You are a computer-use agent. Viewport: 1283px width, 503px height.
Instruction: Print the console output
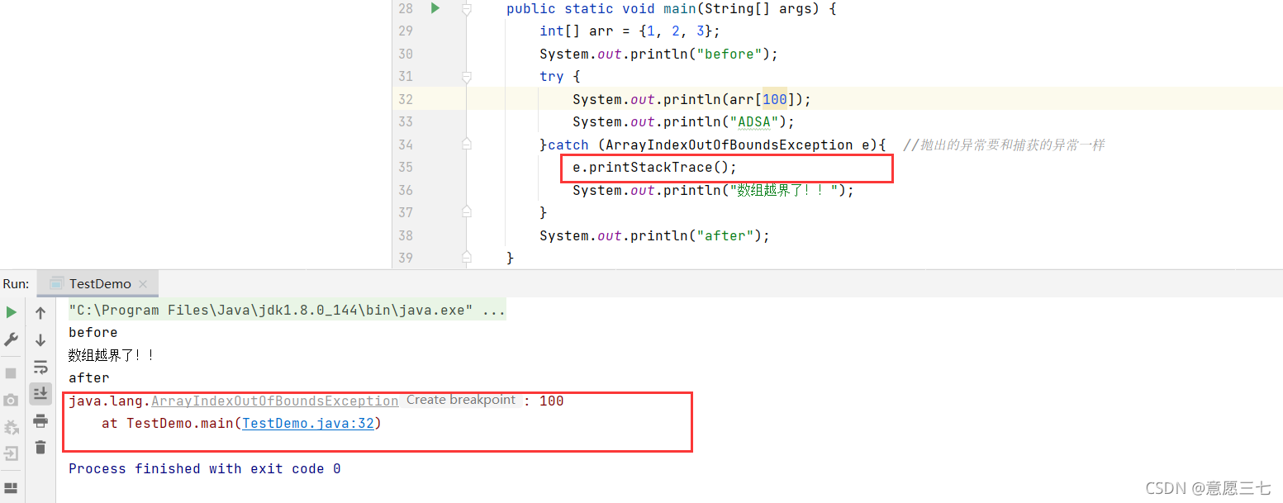pos(40,421)
